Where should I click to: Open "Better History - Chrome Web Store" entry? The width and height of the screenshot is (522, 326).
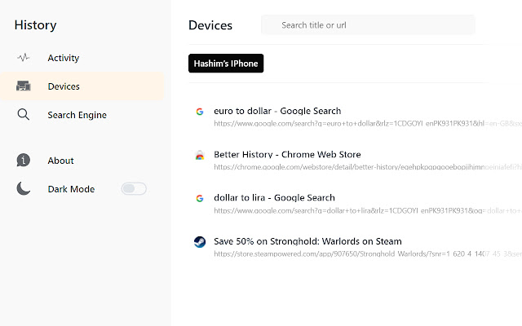(287, 155)
